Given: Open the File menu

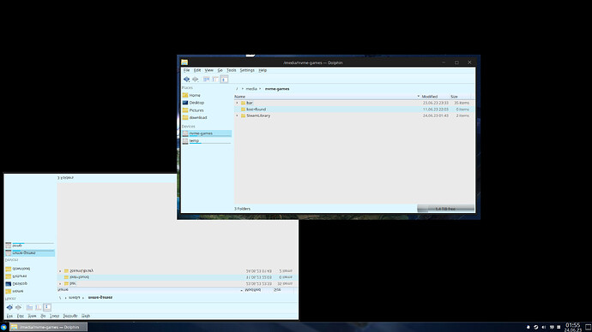Looking at the screenshot, I should pos(186,70).
